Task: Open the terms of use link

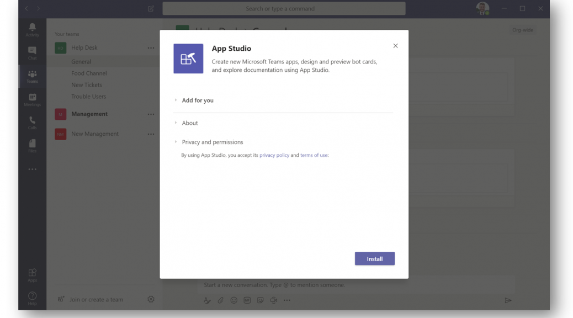Action: pyautogui.click(x=314, y=155)
